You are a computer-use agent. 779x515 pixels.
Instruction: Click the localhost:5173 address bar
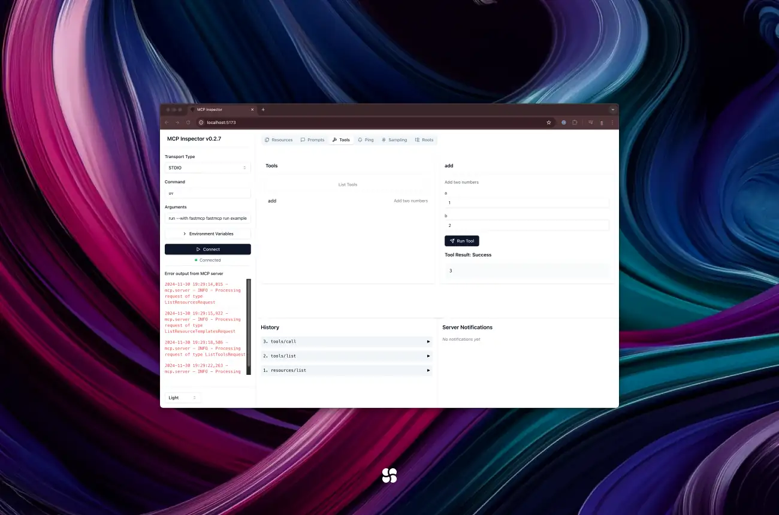coord(376,122)
